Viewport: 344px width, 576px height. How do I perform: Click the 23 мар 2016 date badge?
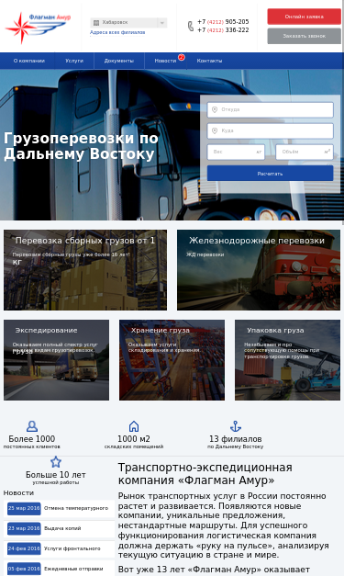[x=24, y=528]
